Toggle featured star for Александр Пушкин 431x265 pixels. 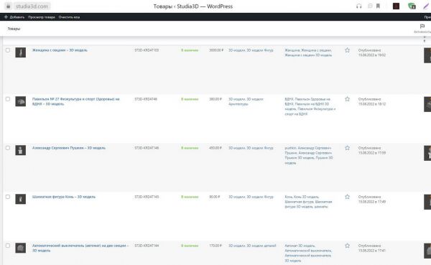[x=347, y=148]
